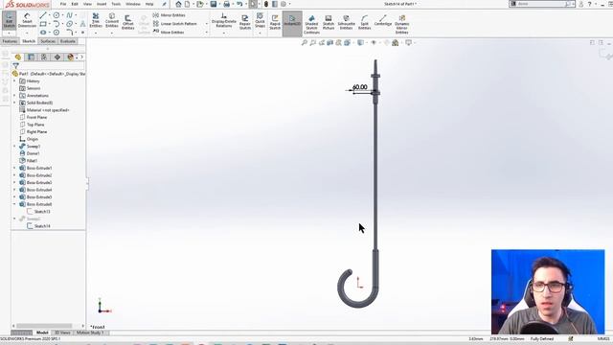
Task: Click the 60.00 dimension value
Action: 360,87
